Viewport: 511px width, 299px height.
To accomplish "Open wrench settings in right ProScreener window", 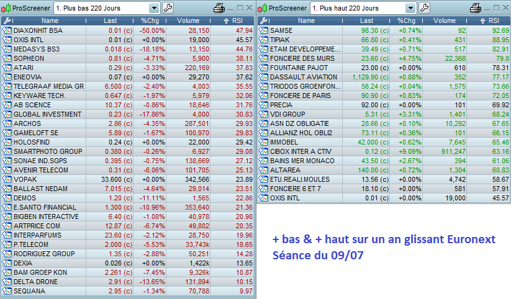I will click(x=424, y=8).
